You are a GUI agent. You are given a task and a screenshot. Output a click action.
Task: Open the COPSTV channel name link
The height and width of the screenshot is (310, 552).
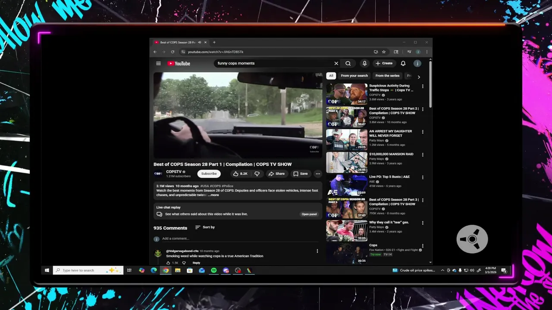pos(174,171)
